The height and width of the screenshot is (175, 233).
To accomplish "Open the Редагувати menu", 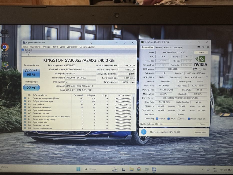I will coord(35,47).
